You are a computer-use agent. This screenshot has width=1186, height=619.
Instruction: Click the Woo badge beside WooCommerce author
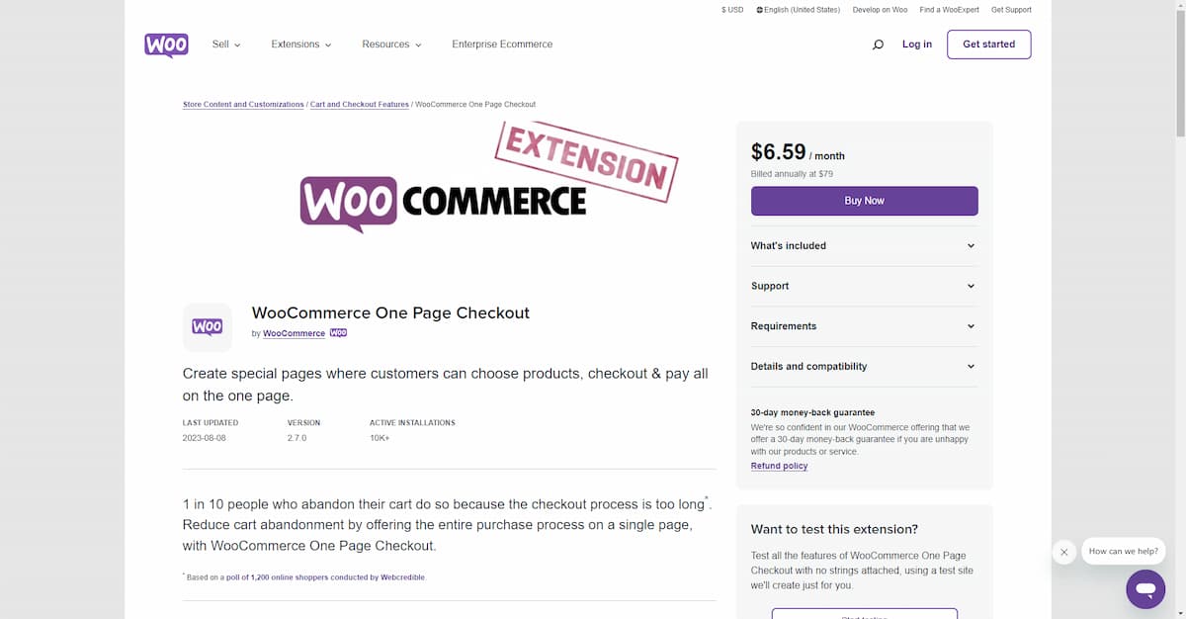338,333
